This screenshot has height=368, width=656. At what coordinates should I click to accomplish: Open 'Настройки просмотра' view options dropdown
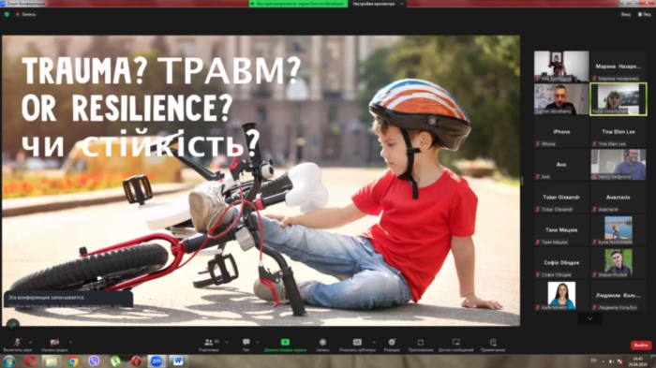click(x=378, y=4)
